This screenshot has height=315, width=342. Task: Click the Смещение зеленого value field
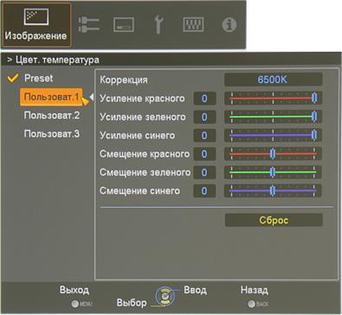[x=204, y=172]
